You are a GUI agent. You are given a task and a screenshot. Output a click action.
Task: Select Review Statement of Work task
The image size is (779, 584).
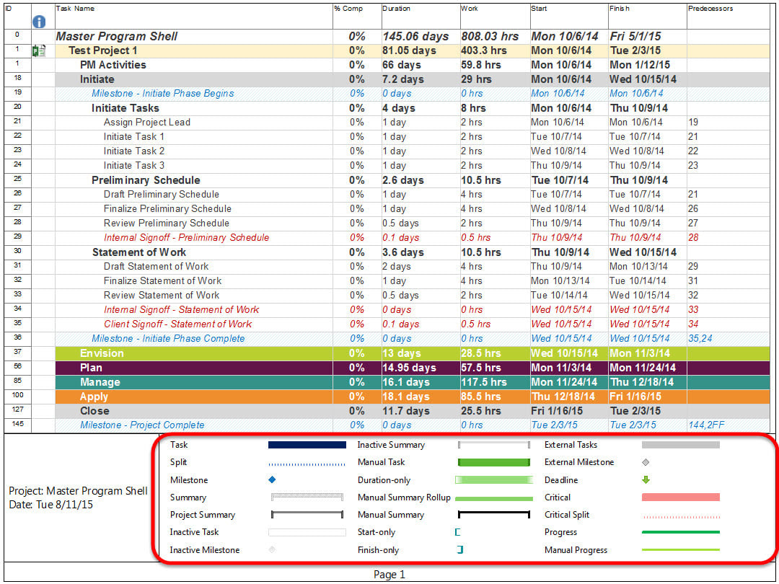click(x=387, y=295)
